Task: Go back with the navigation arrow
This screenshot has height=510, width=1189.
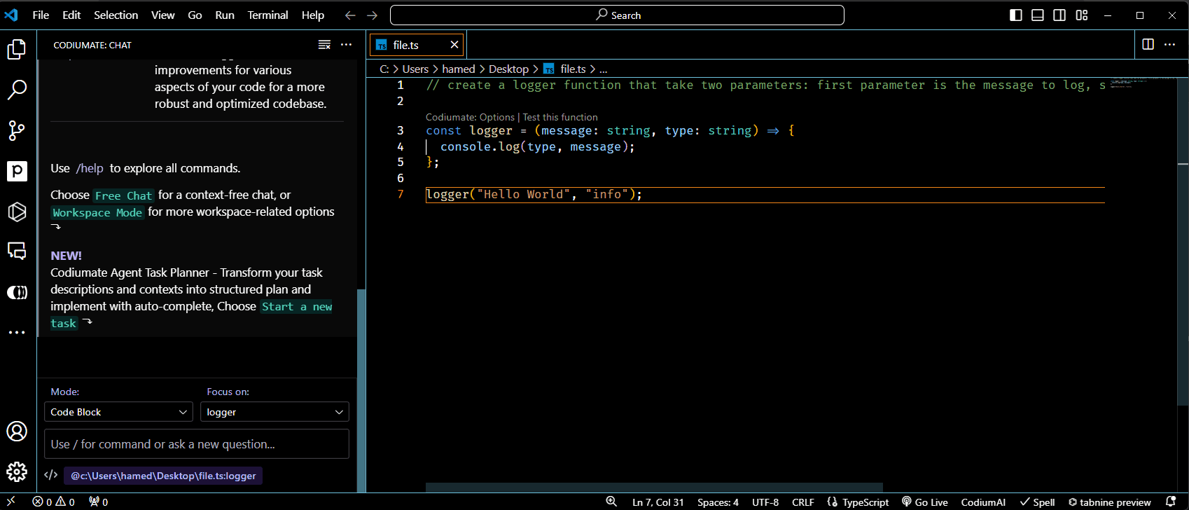Action: coord(350,15)
